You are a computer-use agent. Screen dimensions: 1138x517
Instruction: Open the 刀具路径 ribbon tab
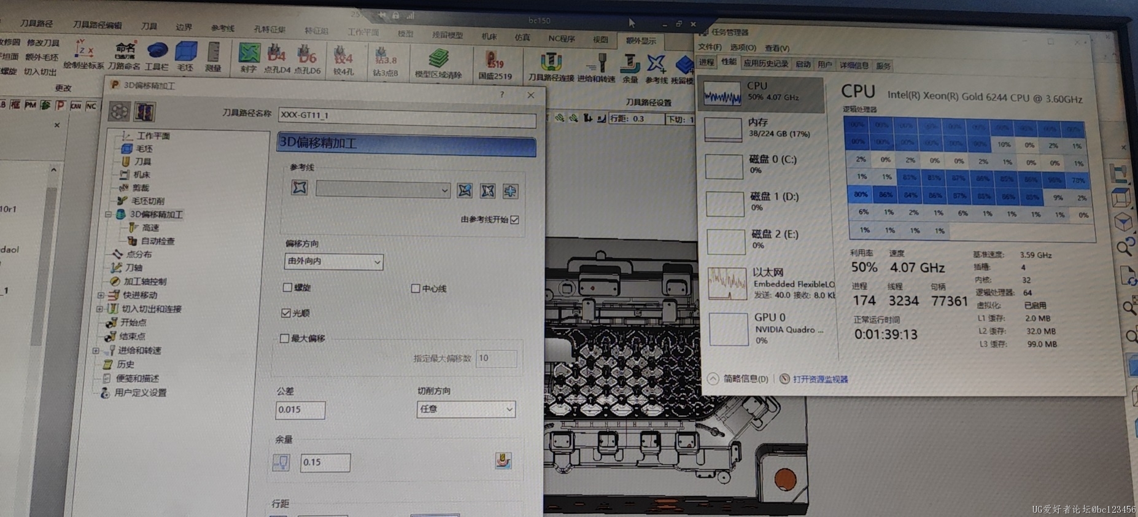click(36, 23)
